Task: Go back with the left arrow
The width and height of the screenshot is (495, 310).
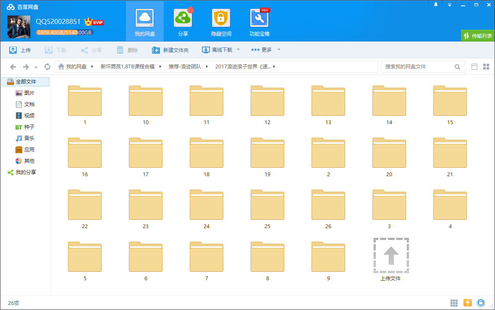Action: click(13, 67)
